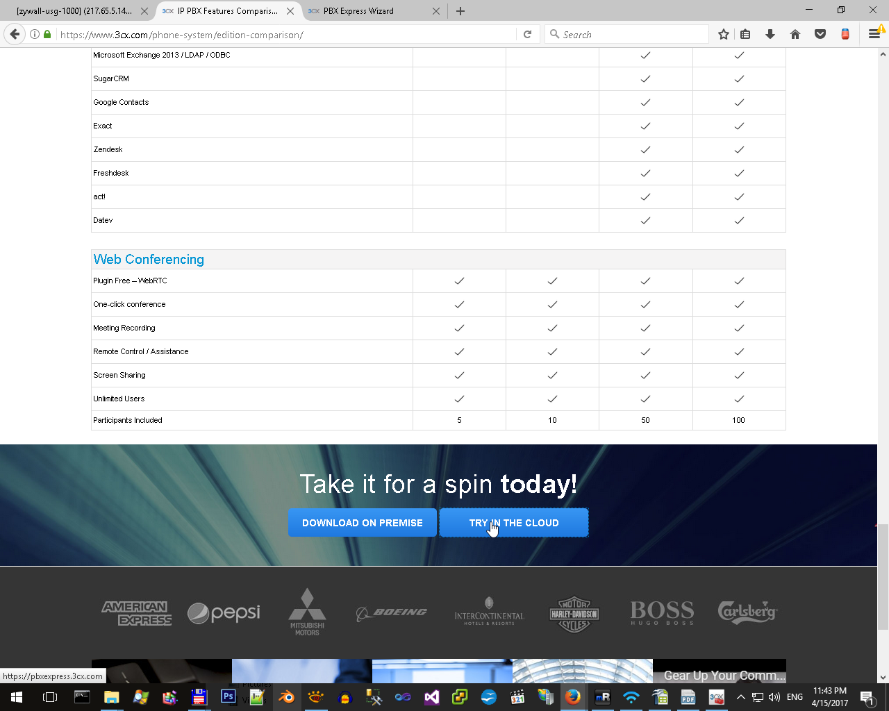Viewport: 889px width, 711px height.
Task: Click the SugarCRM row label
Action: pyautogui.click(x=111, y=78)
